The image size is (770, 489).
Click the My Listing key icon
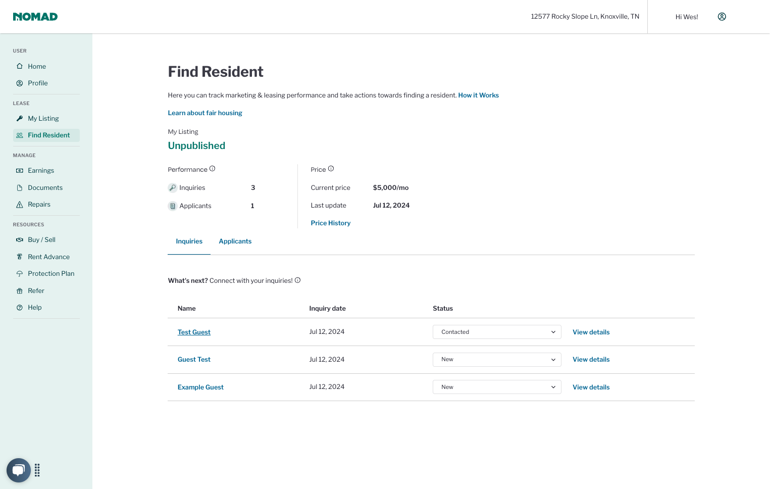(20, 118)
